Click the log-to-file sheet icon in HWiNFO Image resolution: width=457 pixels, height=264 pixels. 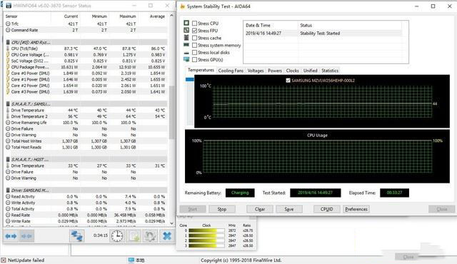[134, 236]
